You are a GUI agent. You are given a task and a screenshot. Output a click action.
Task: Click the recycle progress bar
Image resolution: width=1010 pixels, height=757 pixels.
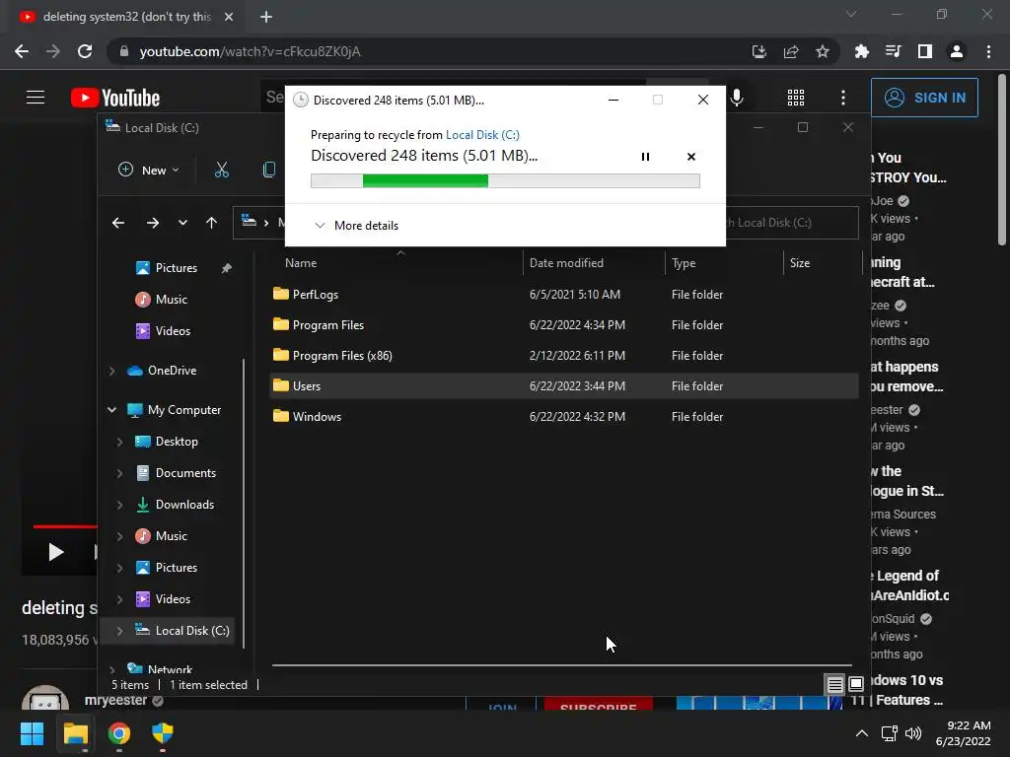(505, 181)
